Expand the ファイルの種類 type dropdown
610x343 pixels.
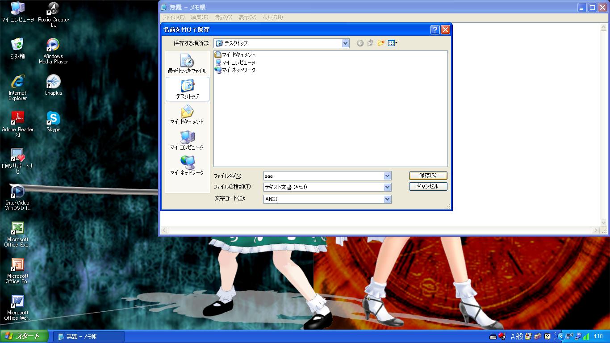pyautogui.click(x=387, y=187)
